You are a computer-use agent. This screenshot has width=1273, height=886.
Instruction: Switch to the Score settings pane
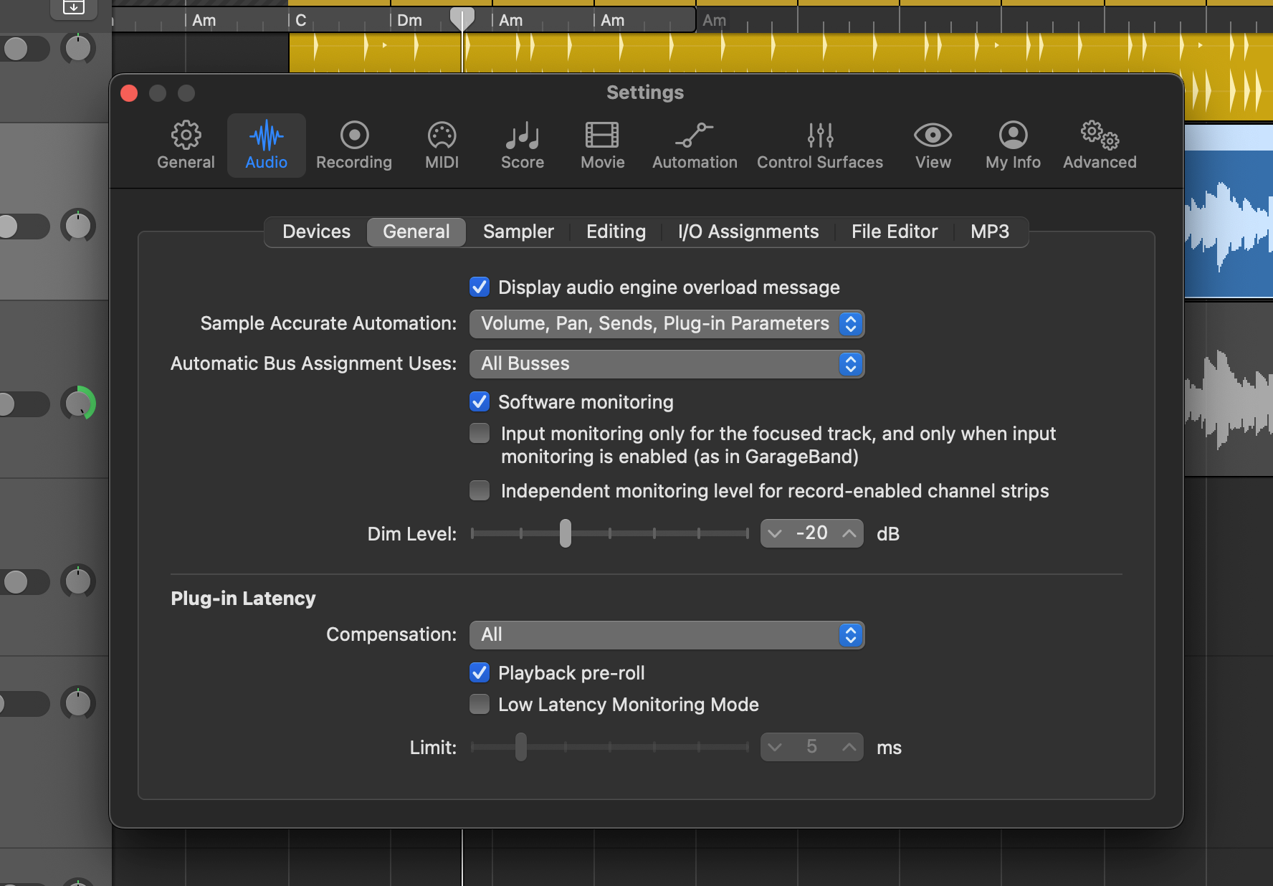(x=522, y=146)
